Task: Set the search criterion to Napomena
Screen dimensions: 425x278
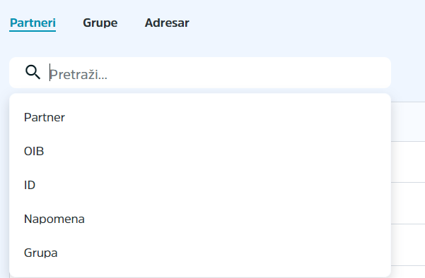Action: [x=200, y=219]
